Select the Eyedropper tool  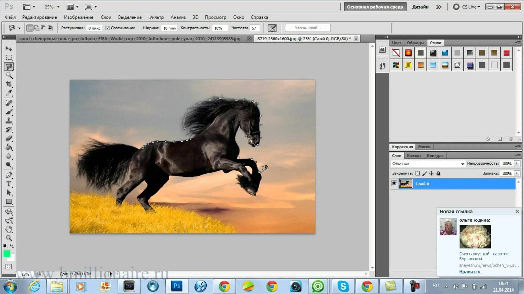click(9, 93)
